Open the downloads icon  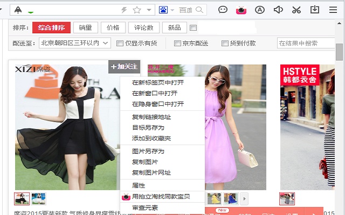tap(315, 10)
